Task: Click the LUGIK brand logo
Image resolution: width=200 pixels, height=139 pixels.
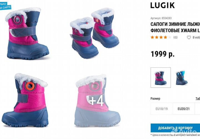Action: click(x=162, y=5)
